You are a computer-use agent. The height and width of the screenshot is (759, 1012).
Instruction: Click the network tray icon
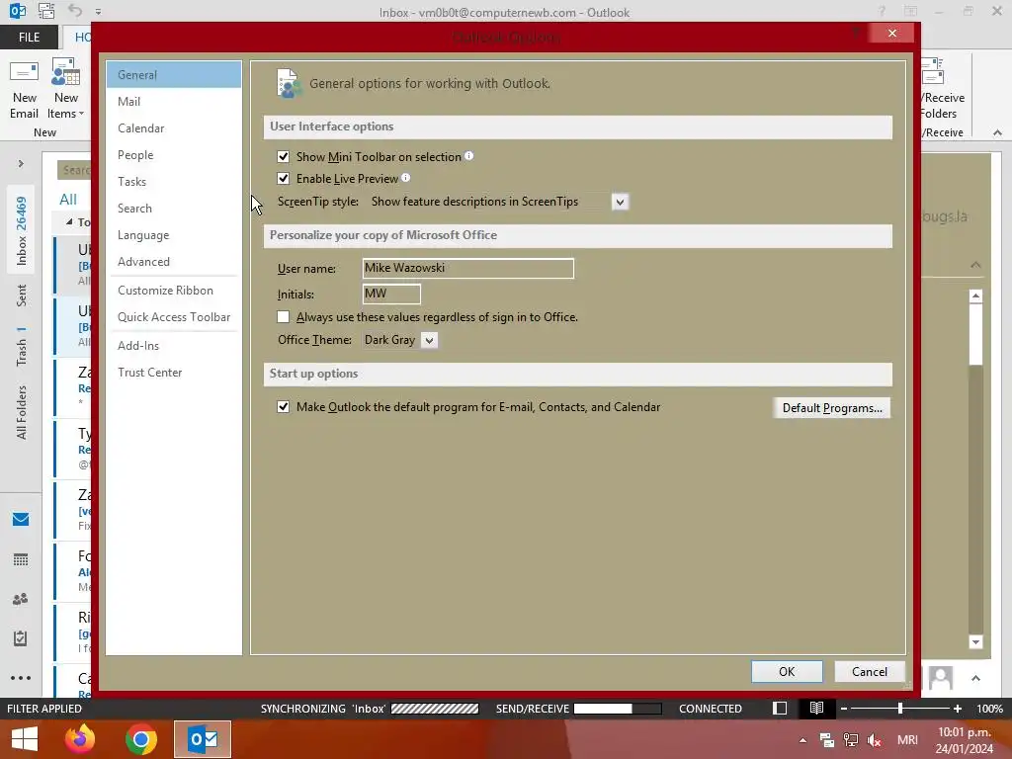pyautogui.click(x=851, y=740)
